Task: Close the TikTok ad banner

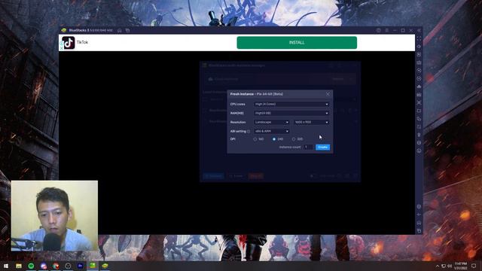Action: click(61, 48)
